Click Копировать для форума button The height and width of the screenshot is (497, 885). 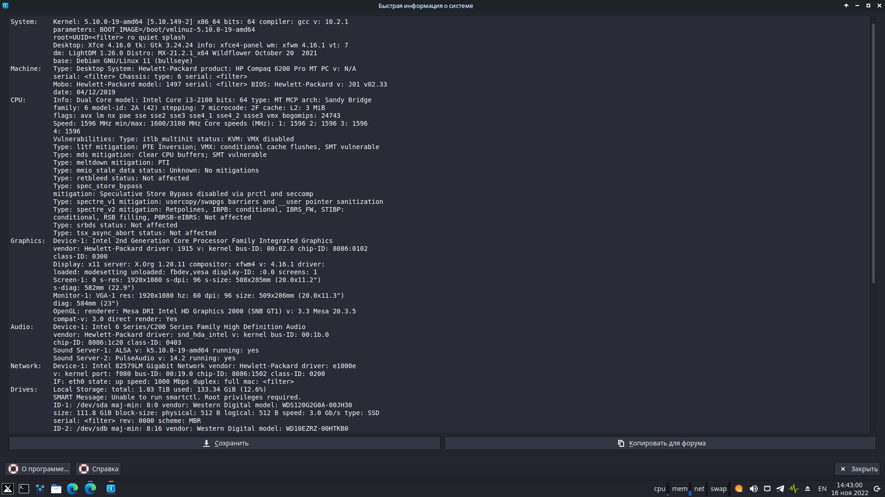point(660,443)
